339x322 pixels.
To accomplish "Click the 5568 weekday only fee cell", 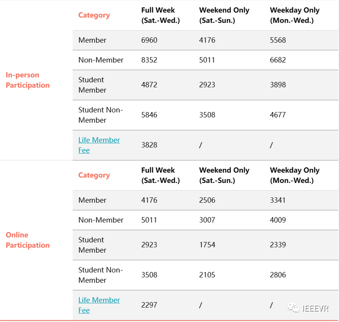I will [x=278, y=40].
